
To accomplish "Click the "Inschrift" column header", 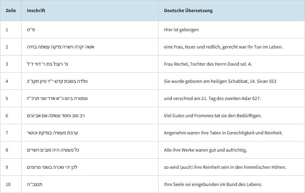I will [36, 11].
